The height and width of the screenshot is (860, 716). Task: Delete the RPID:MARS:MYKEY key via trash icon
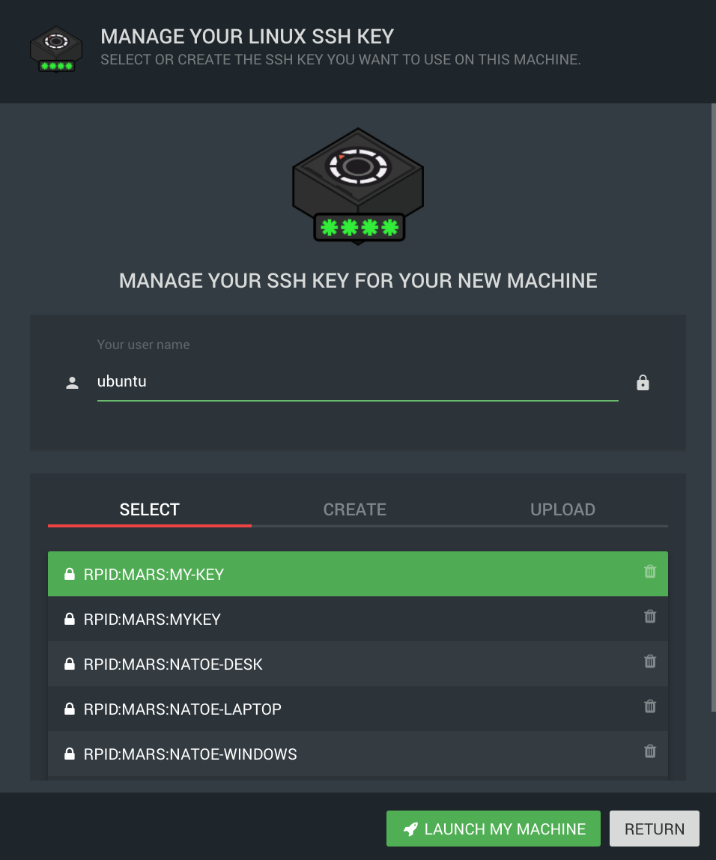649,617
